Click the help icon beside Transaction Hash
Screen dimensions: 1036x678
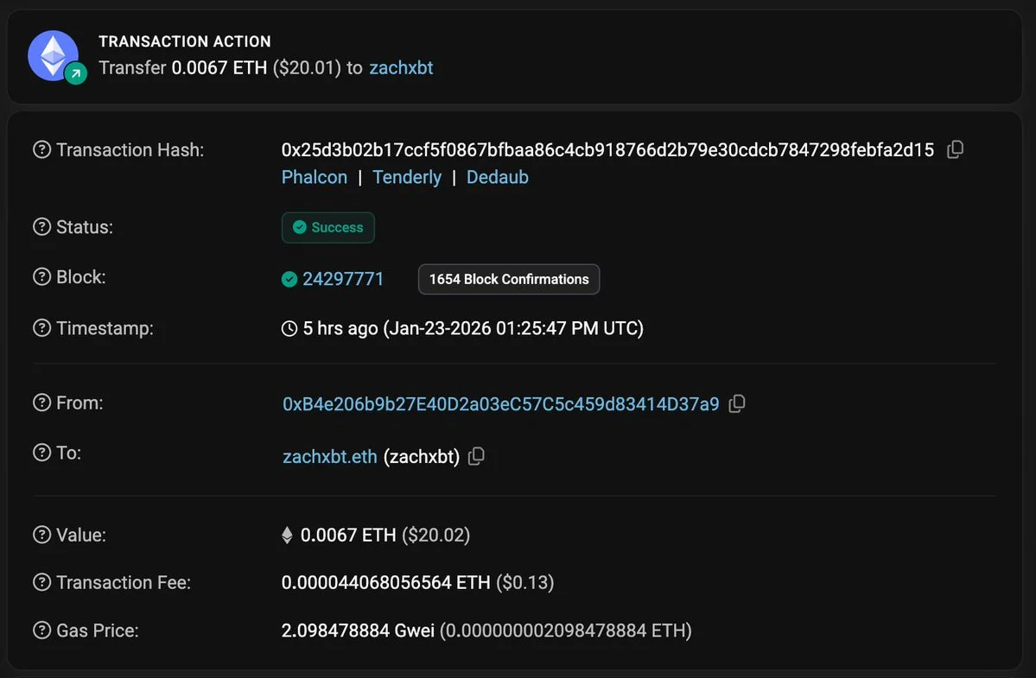click(41, 150)
